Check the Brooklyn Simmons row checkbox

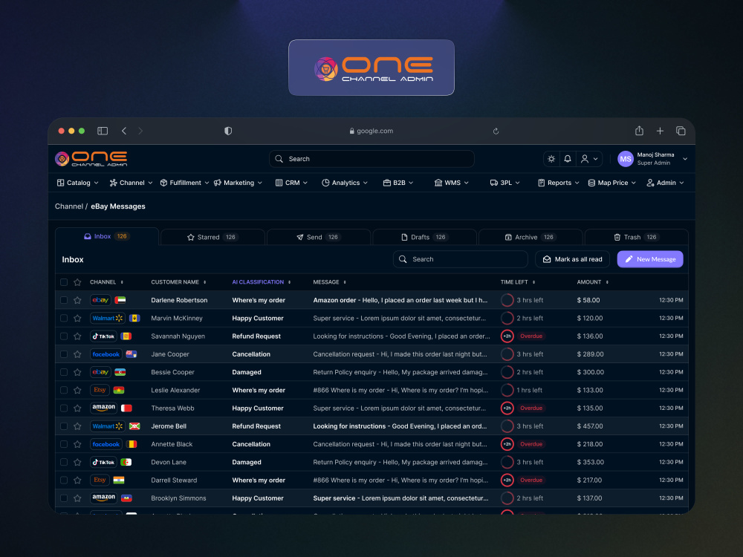tap(64, 498)
